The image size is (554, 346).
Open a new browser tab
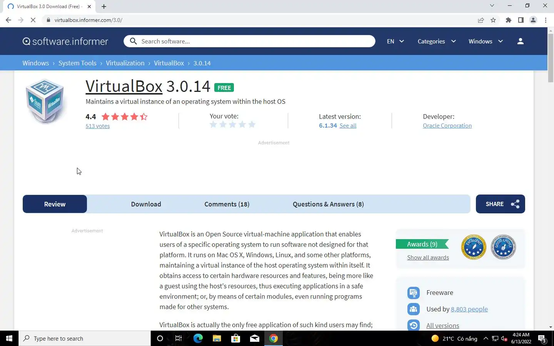click(104, 7)
